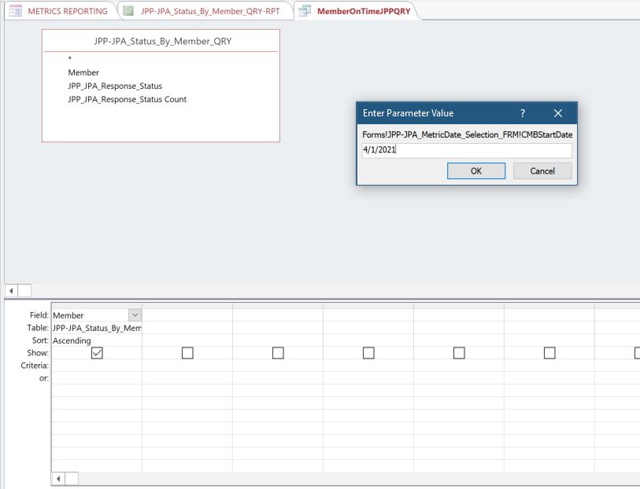
Task: Click left scroll arrow below design grid
Action: (x=58, y=478)
